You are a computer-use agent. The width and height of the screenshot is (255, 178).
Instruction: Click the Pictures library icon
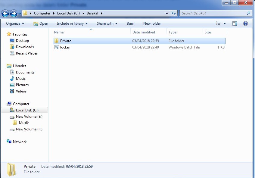click(12, 85)
